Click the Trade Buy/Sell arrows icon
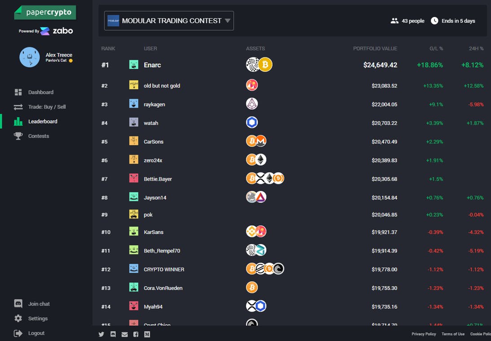 (x=18, y=107)
